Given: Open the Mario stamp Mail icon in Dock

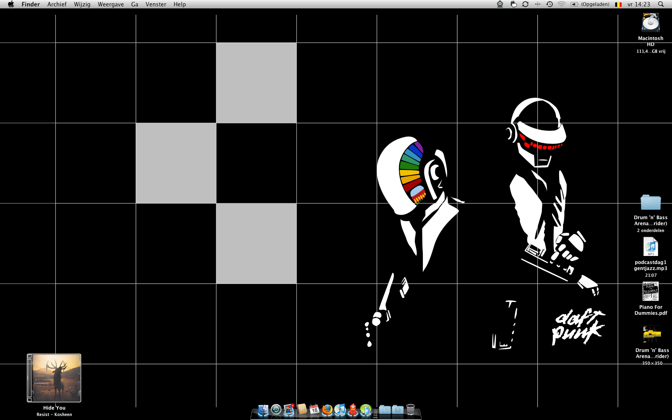Looking at the screenshot, I should tap(289, 410).
